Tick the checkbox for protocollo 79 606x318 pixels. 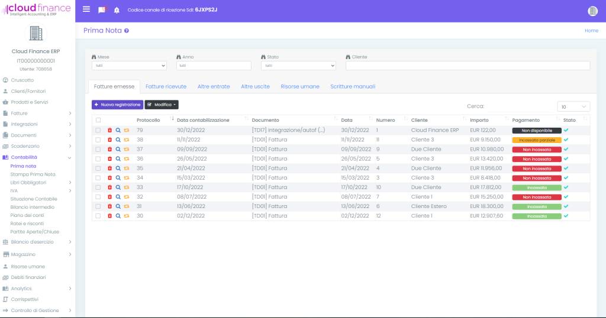(x=98, y=131)
